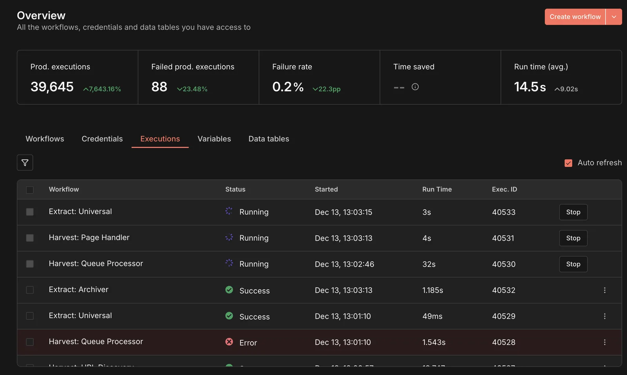
Task: Check the box for execution 40533
Action: pyautogui.click(x=30, y=212)
